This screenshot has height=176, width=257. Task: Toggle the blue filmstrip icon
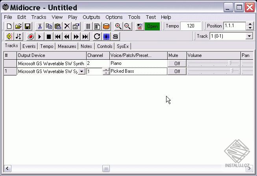tap(106, 36)
